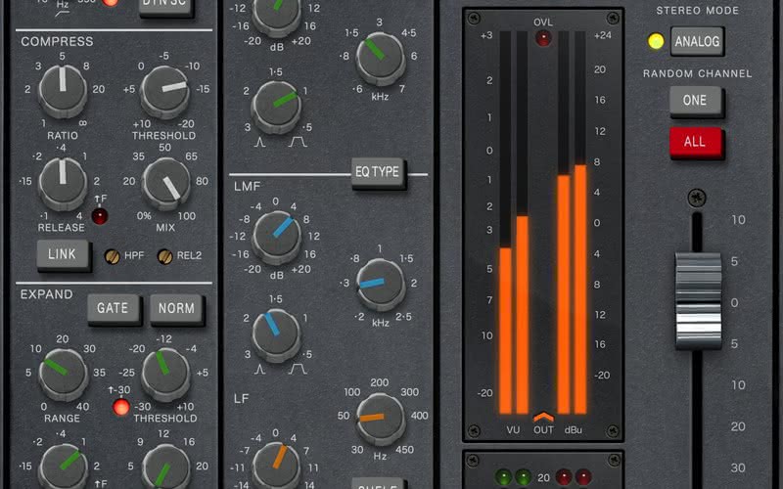Click the OVL overload LED
Image resolution: width=783 pixels, height=489 pixels.
pos(543,38)
